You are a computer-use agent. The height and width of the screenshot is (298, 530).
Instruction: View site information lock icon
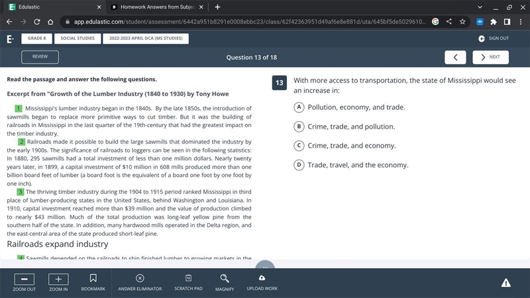(68, 22)
